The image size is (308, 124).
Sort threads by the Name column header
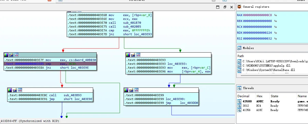pyautogui.click(x=302, y=96)
